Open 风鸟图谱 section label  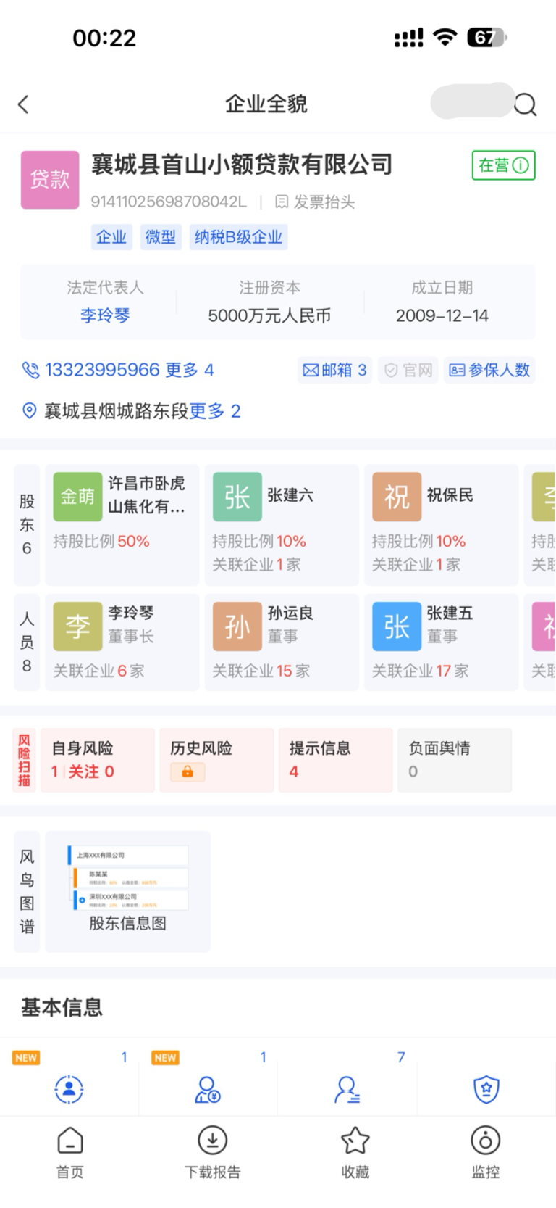point(27,892)
